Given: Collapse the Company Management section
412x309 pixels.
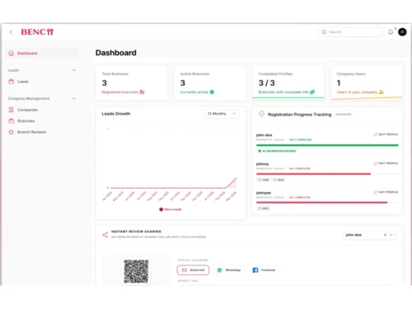Looking at the screenshot, I should click(x=73, y=99).
